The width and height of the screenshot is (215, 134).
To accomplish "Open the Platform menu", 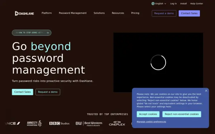I will coord(47,13).
